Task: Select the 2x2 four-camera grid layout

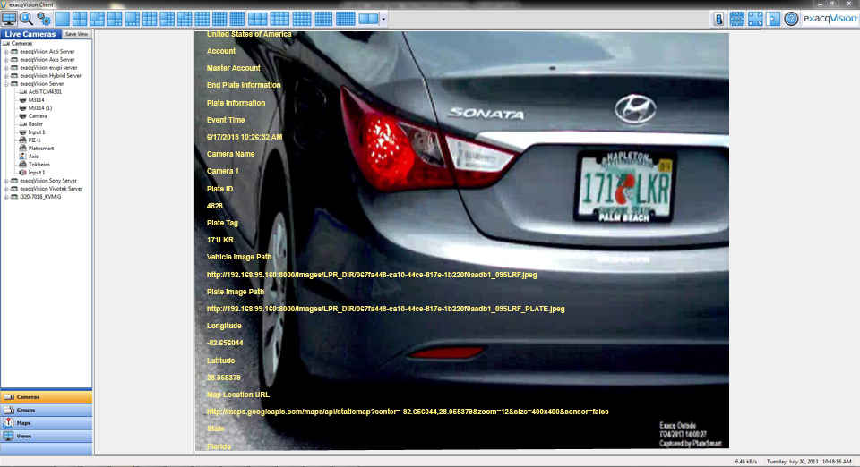Action: coord(80,18)
